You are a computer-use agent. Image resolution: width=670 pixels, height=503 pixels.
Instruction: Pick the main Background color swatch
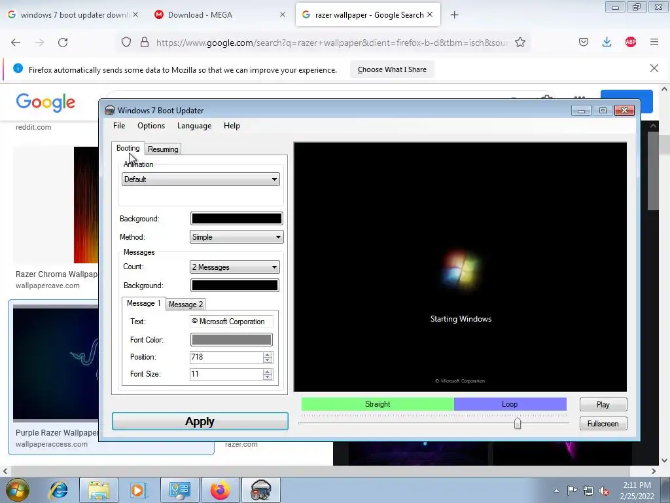236,219
